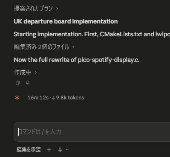Focus the コマンドは / を入力 input box
170x157 pixels.
(x=92, y=132)
